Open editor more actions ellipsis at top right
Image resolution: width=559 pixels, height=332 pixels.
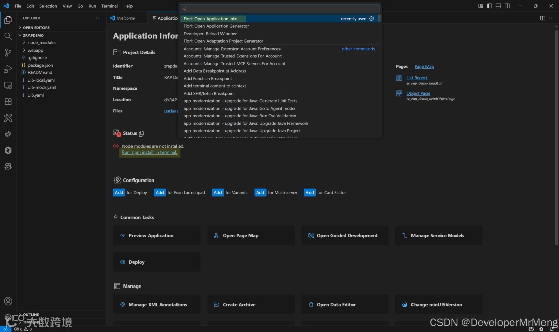[551, 18]
